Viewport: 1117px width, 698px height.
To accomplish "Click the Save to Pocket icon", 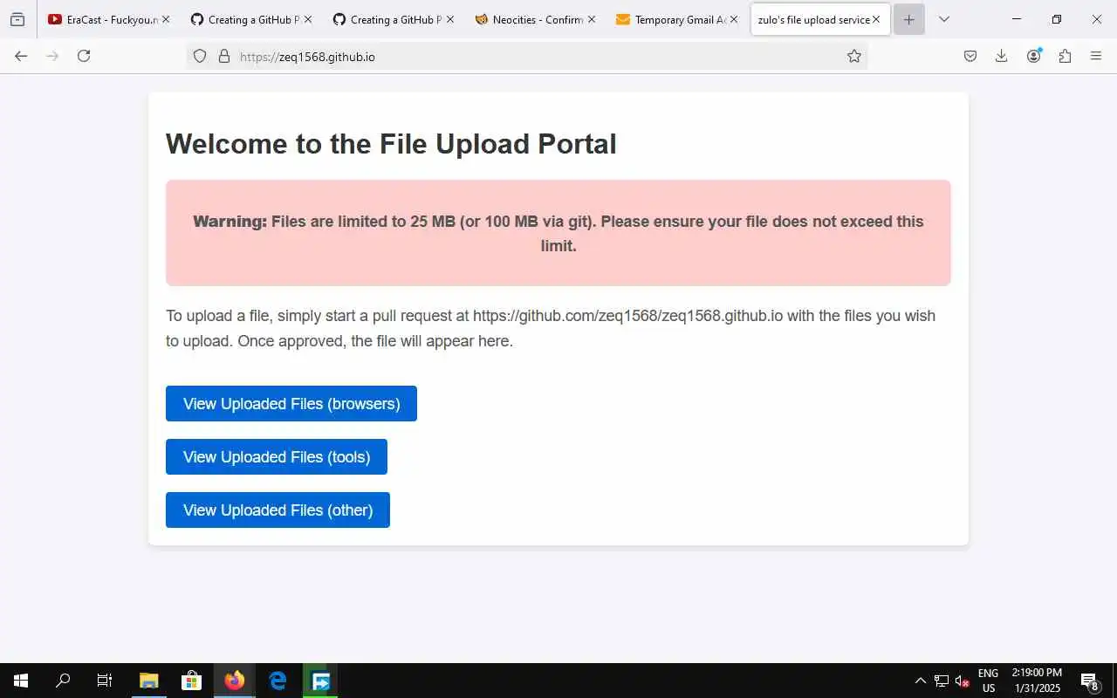I will coord(970,56).
